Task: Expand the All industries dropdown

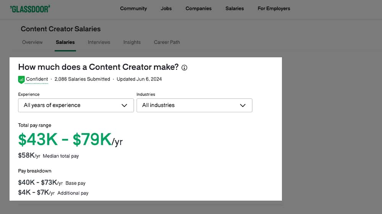Action: pos(194,105)
